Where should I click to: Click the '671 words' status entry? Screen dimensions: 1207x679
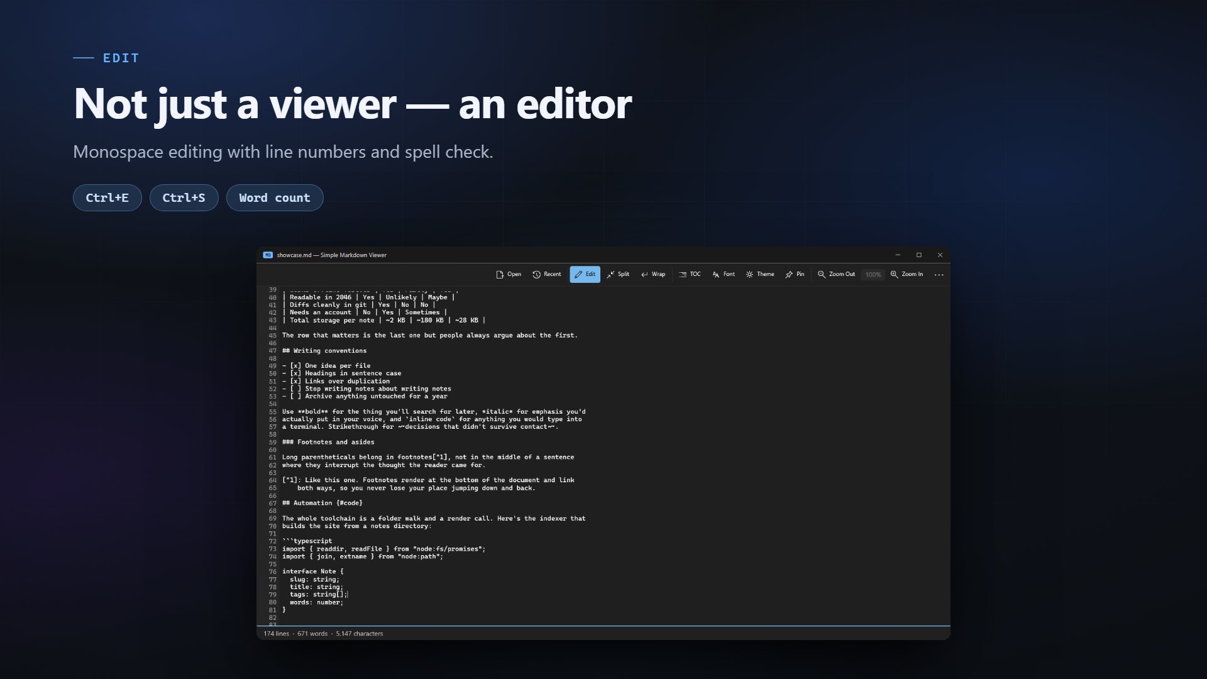[x=312, y=634]
